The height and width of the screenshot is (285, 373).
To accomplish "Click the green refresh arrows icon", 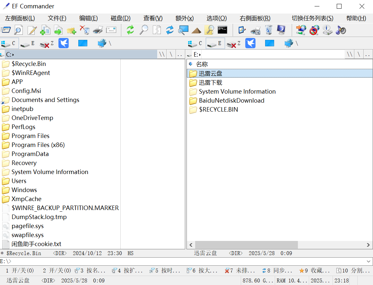I will point(130,30).
